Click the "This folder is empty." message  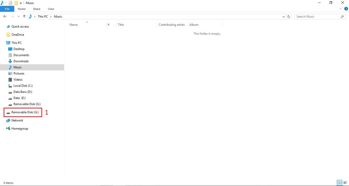click(207, 34)
